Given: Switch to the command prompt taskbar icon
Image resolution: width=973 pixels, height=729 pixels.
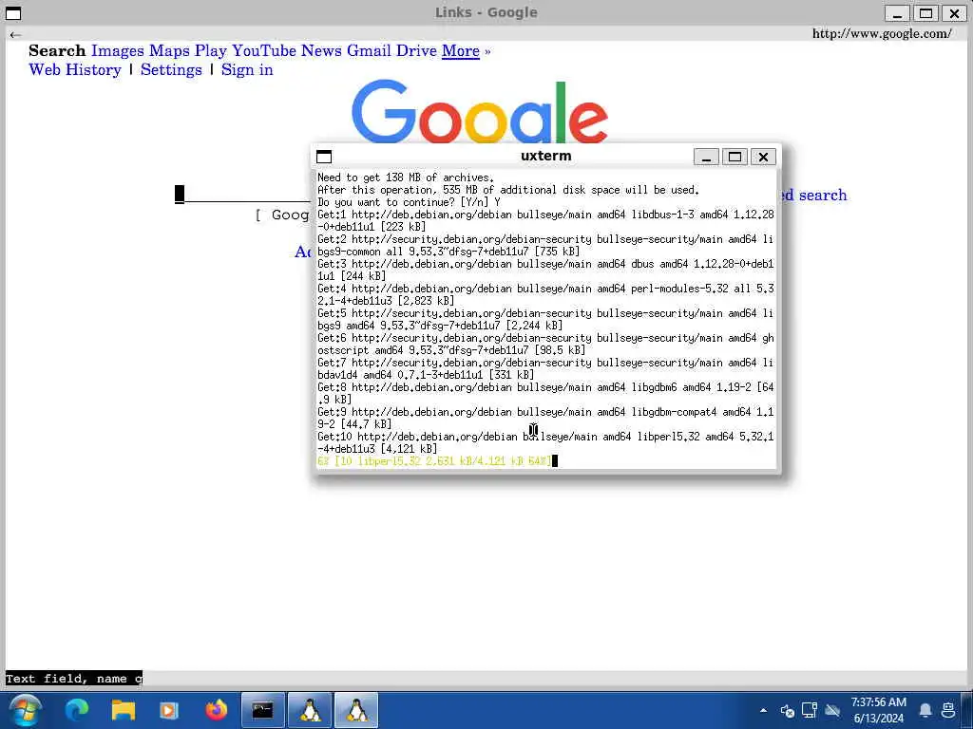Looking at the screenshot, I should coord(262,710).
